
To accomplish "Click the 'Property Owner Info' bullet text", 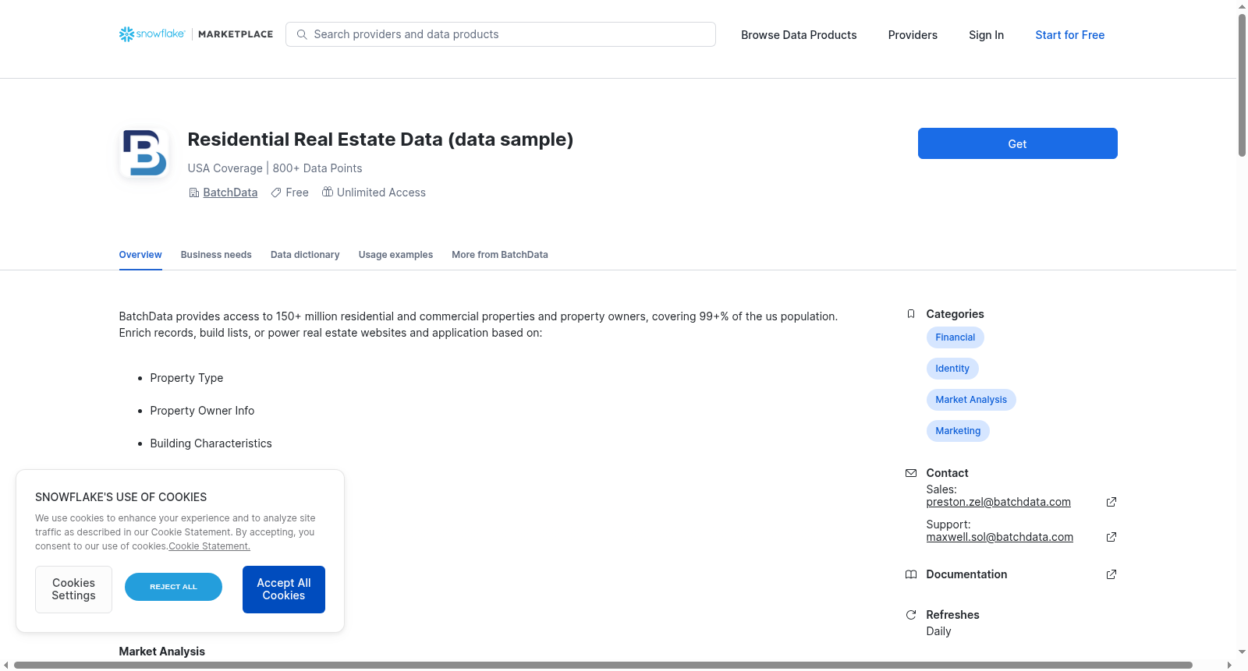I will click(x=202, y=411).
